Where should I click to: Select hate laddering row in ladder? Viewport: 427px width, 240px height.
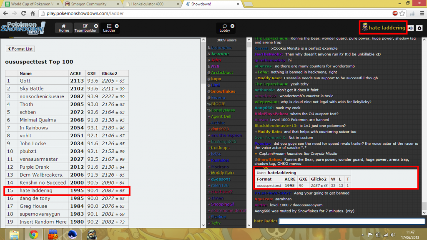[67, 190]
